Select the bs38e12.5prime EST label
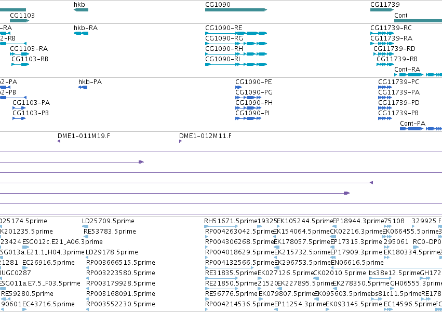 coord(394,273)
